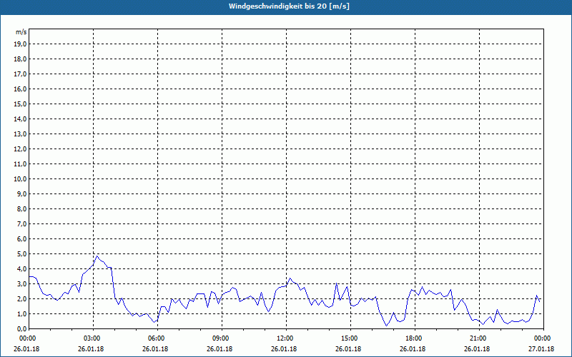The image size is (572, 357).
Task: Select the 14,0 y-axis label
Action: (21, 119)
